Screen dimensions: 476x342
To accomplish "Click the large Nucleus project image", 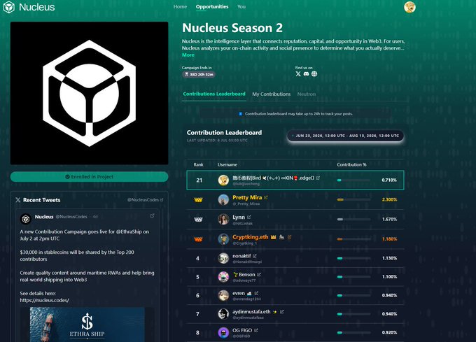I will [90, 93].
